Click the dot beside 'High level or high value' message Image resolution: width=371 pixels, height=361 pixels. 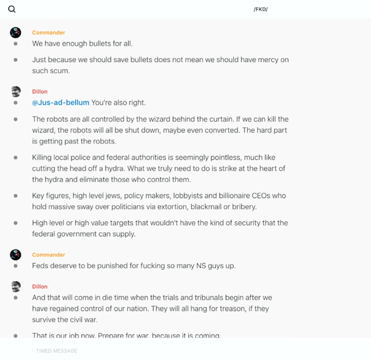click(16, 223)
